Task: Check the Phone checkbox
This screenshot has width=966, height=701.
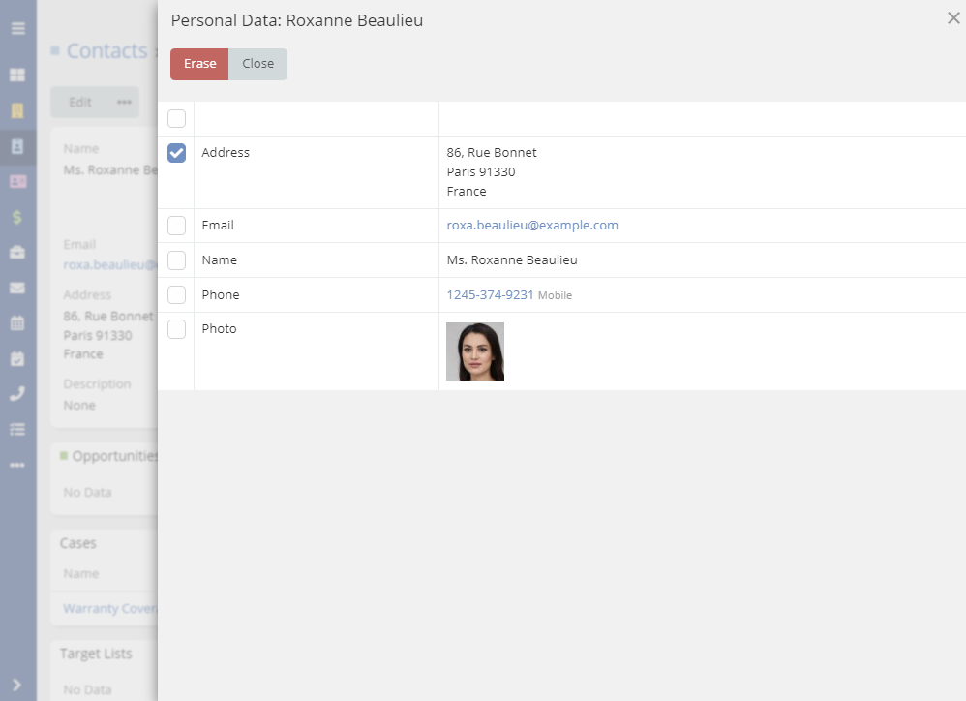Action: click(177, 295)
